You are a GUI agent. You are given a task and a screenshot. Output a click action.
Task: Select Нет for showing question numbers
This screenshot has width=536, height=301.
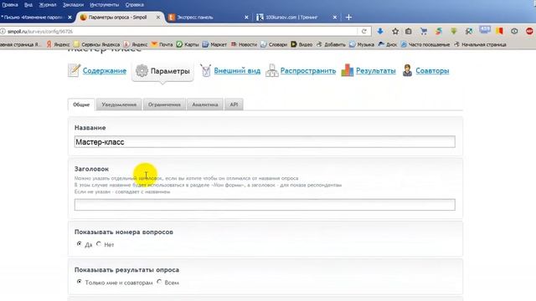(x=99, y=244)
